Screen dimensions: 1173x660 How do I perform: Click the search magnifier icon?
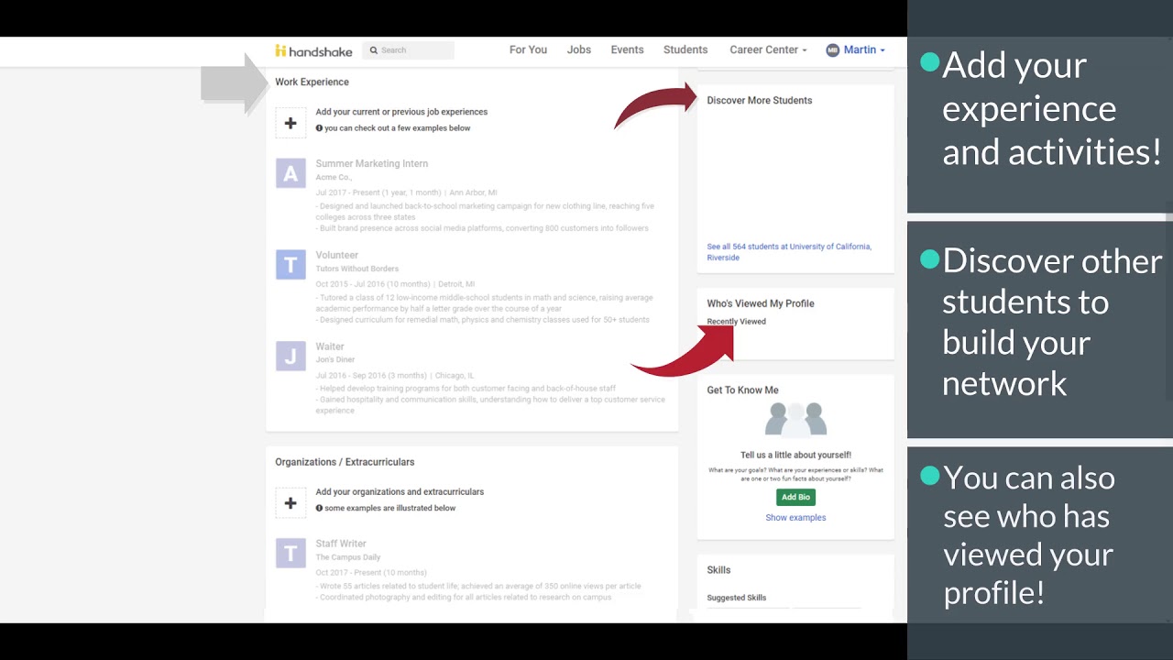point(374,50)
